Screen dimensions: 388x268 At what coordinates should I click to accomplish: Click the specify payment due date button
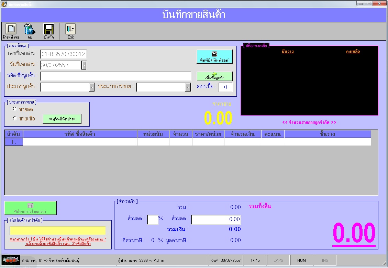tap(62, 119)
